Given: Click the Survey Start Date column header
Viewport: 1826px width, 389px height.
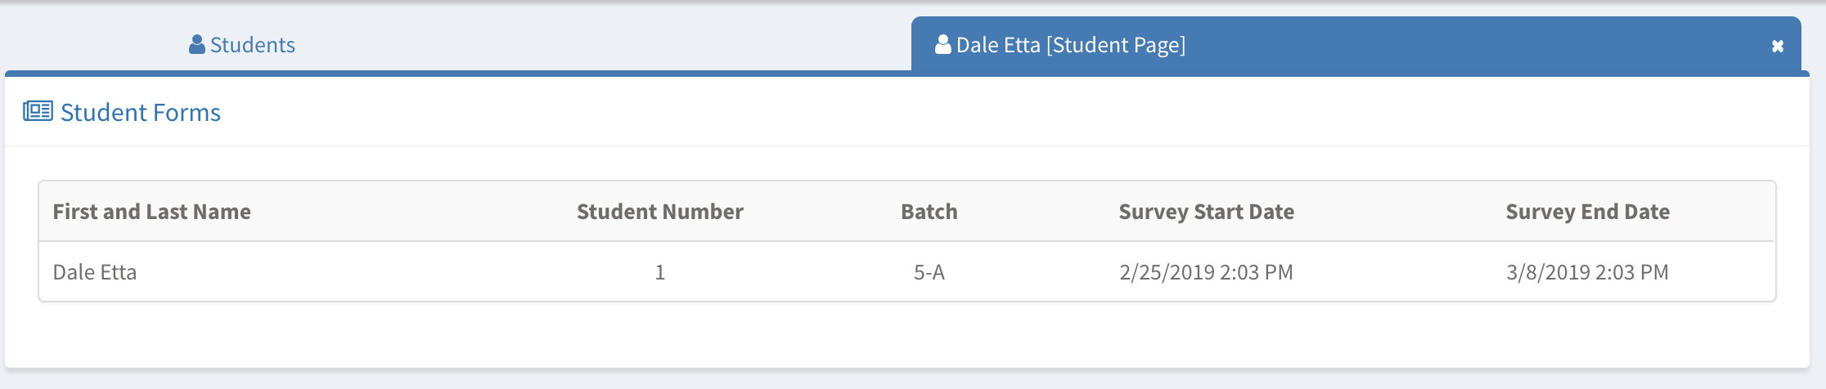Looking at the screenshot, I should pyautogui.click(x=1207, y=212).
